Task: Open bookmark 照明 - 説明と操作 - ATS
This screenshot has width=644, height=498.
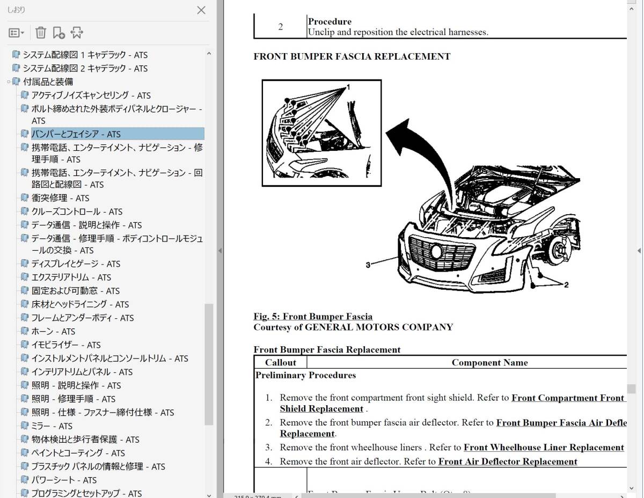Action: click(76, 385)
